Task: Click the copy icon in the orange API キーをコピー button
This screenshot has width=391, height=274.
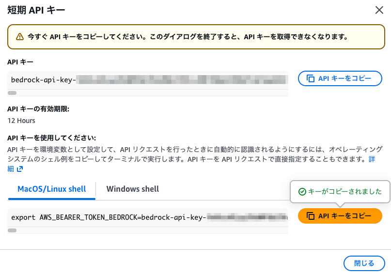Action: (311, 216)
